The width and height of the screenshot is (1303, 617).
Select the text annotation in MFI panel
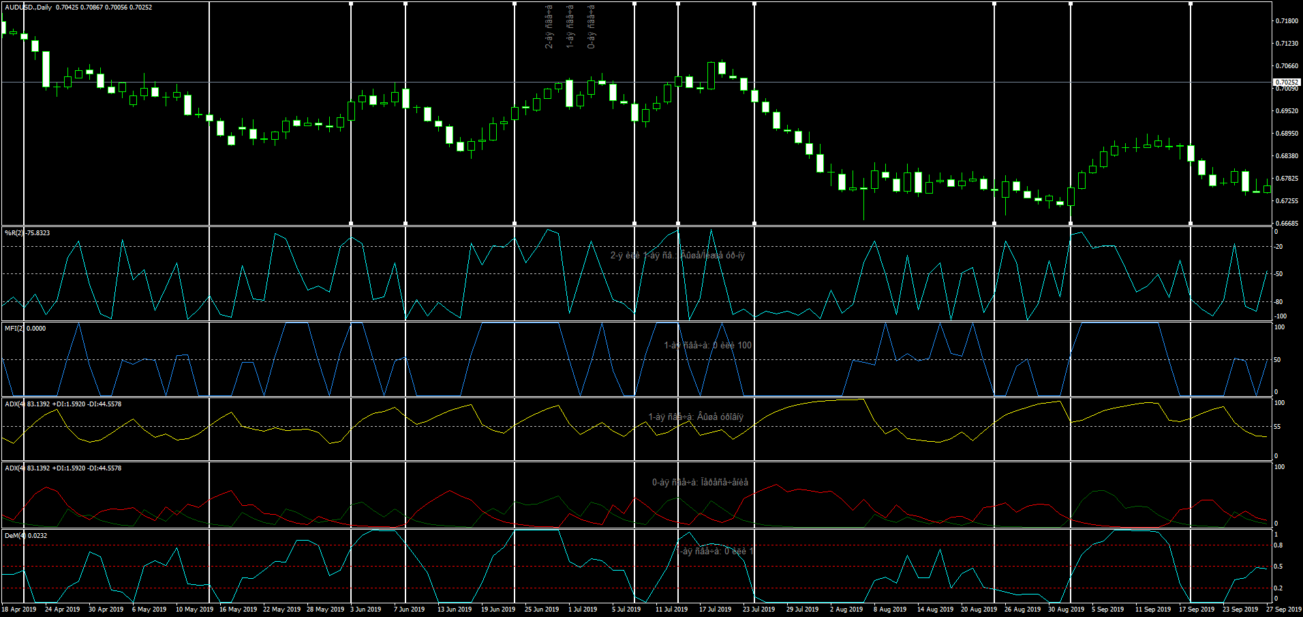pyautogui.click(x=707, y=346)
